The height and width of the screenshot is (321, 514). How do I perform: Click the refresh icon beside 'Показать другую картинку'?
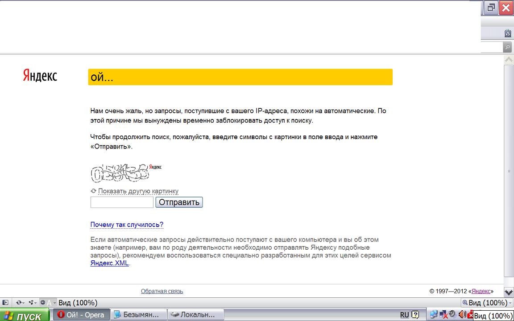pyautogui.click(x=93, y=191)
